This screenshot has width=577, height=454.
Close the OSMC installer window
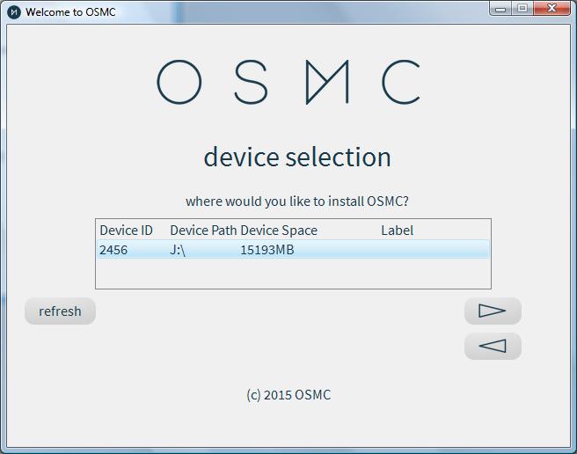pos(553,9)
